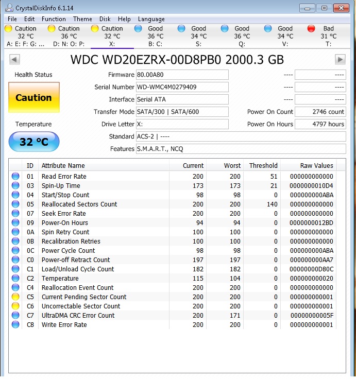Go to next disk with right arrow
This screenshot has height=380, width=356.
click(x=340, y=59)
